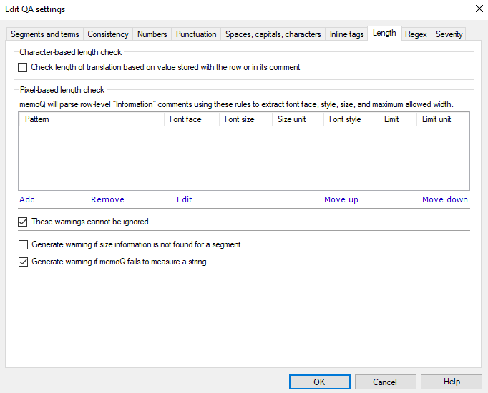Viewport: 488px width, 393px height.
Task: Click the Cancel button
Action: pyautogui.click(x=385, y=382)
